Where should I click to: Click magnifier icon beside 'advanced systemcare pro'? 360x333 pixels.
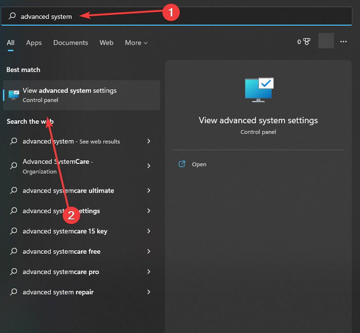13,271
